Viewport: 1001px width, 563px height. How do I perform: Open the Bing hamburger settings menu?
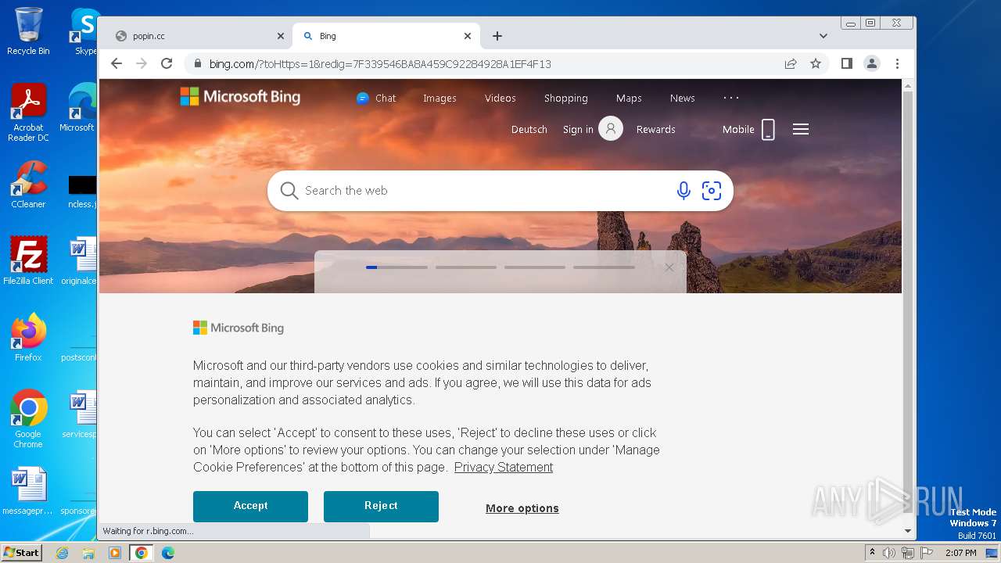point(801,130)
